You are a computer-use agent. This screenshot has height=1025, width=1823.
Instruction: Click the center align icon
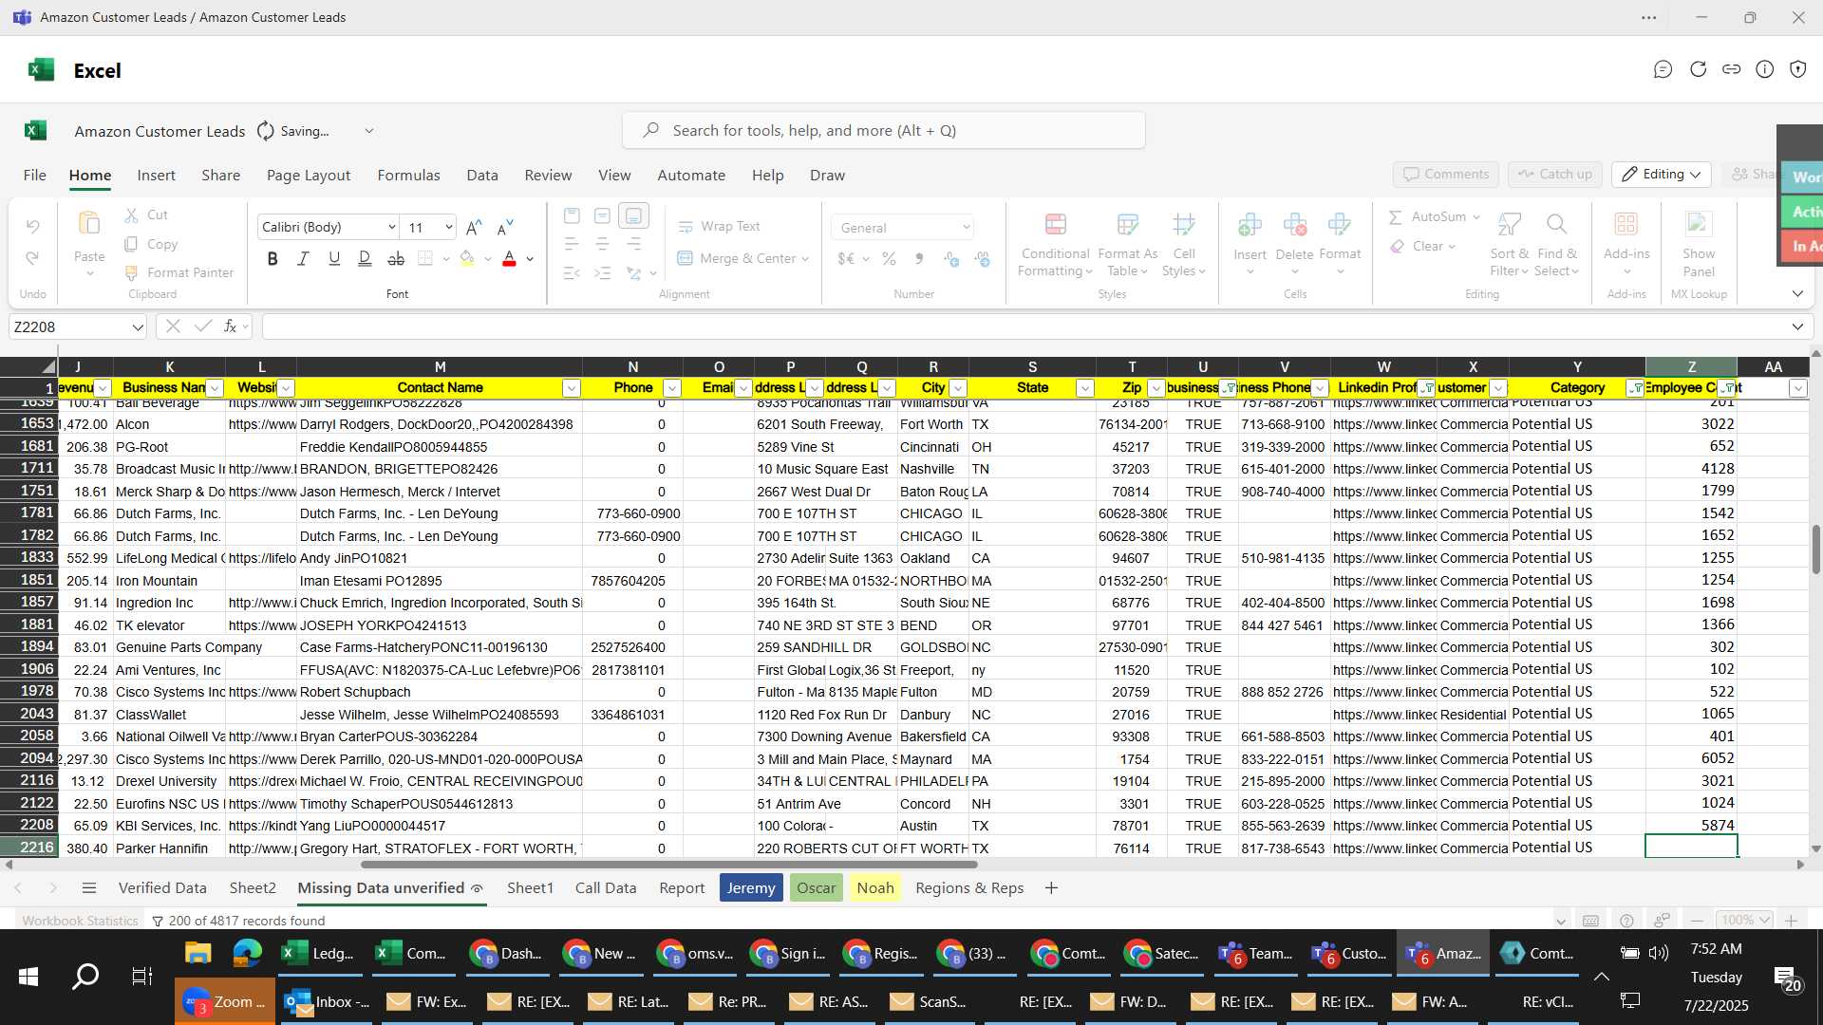tap(602, 245)
